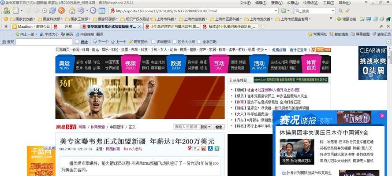Viewport: 392px width, 176px height.
Task: Close the find bar with X
Action: pos(388,42)
